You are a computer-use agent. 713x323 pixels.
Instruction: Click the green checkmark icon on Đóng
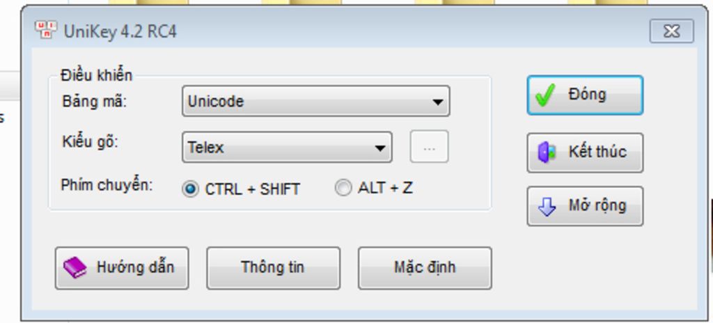[546, 95]
